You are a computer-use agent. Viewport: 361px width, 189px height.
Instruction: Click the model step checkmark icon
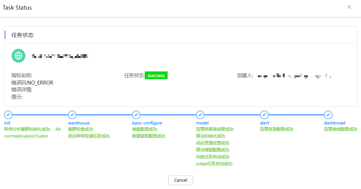pos(200,115)
